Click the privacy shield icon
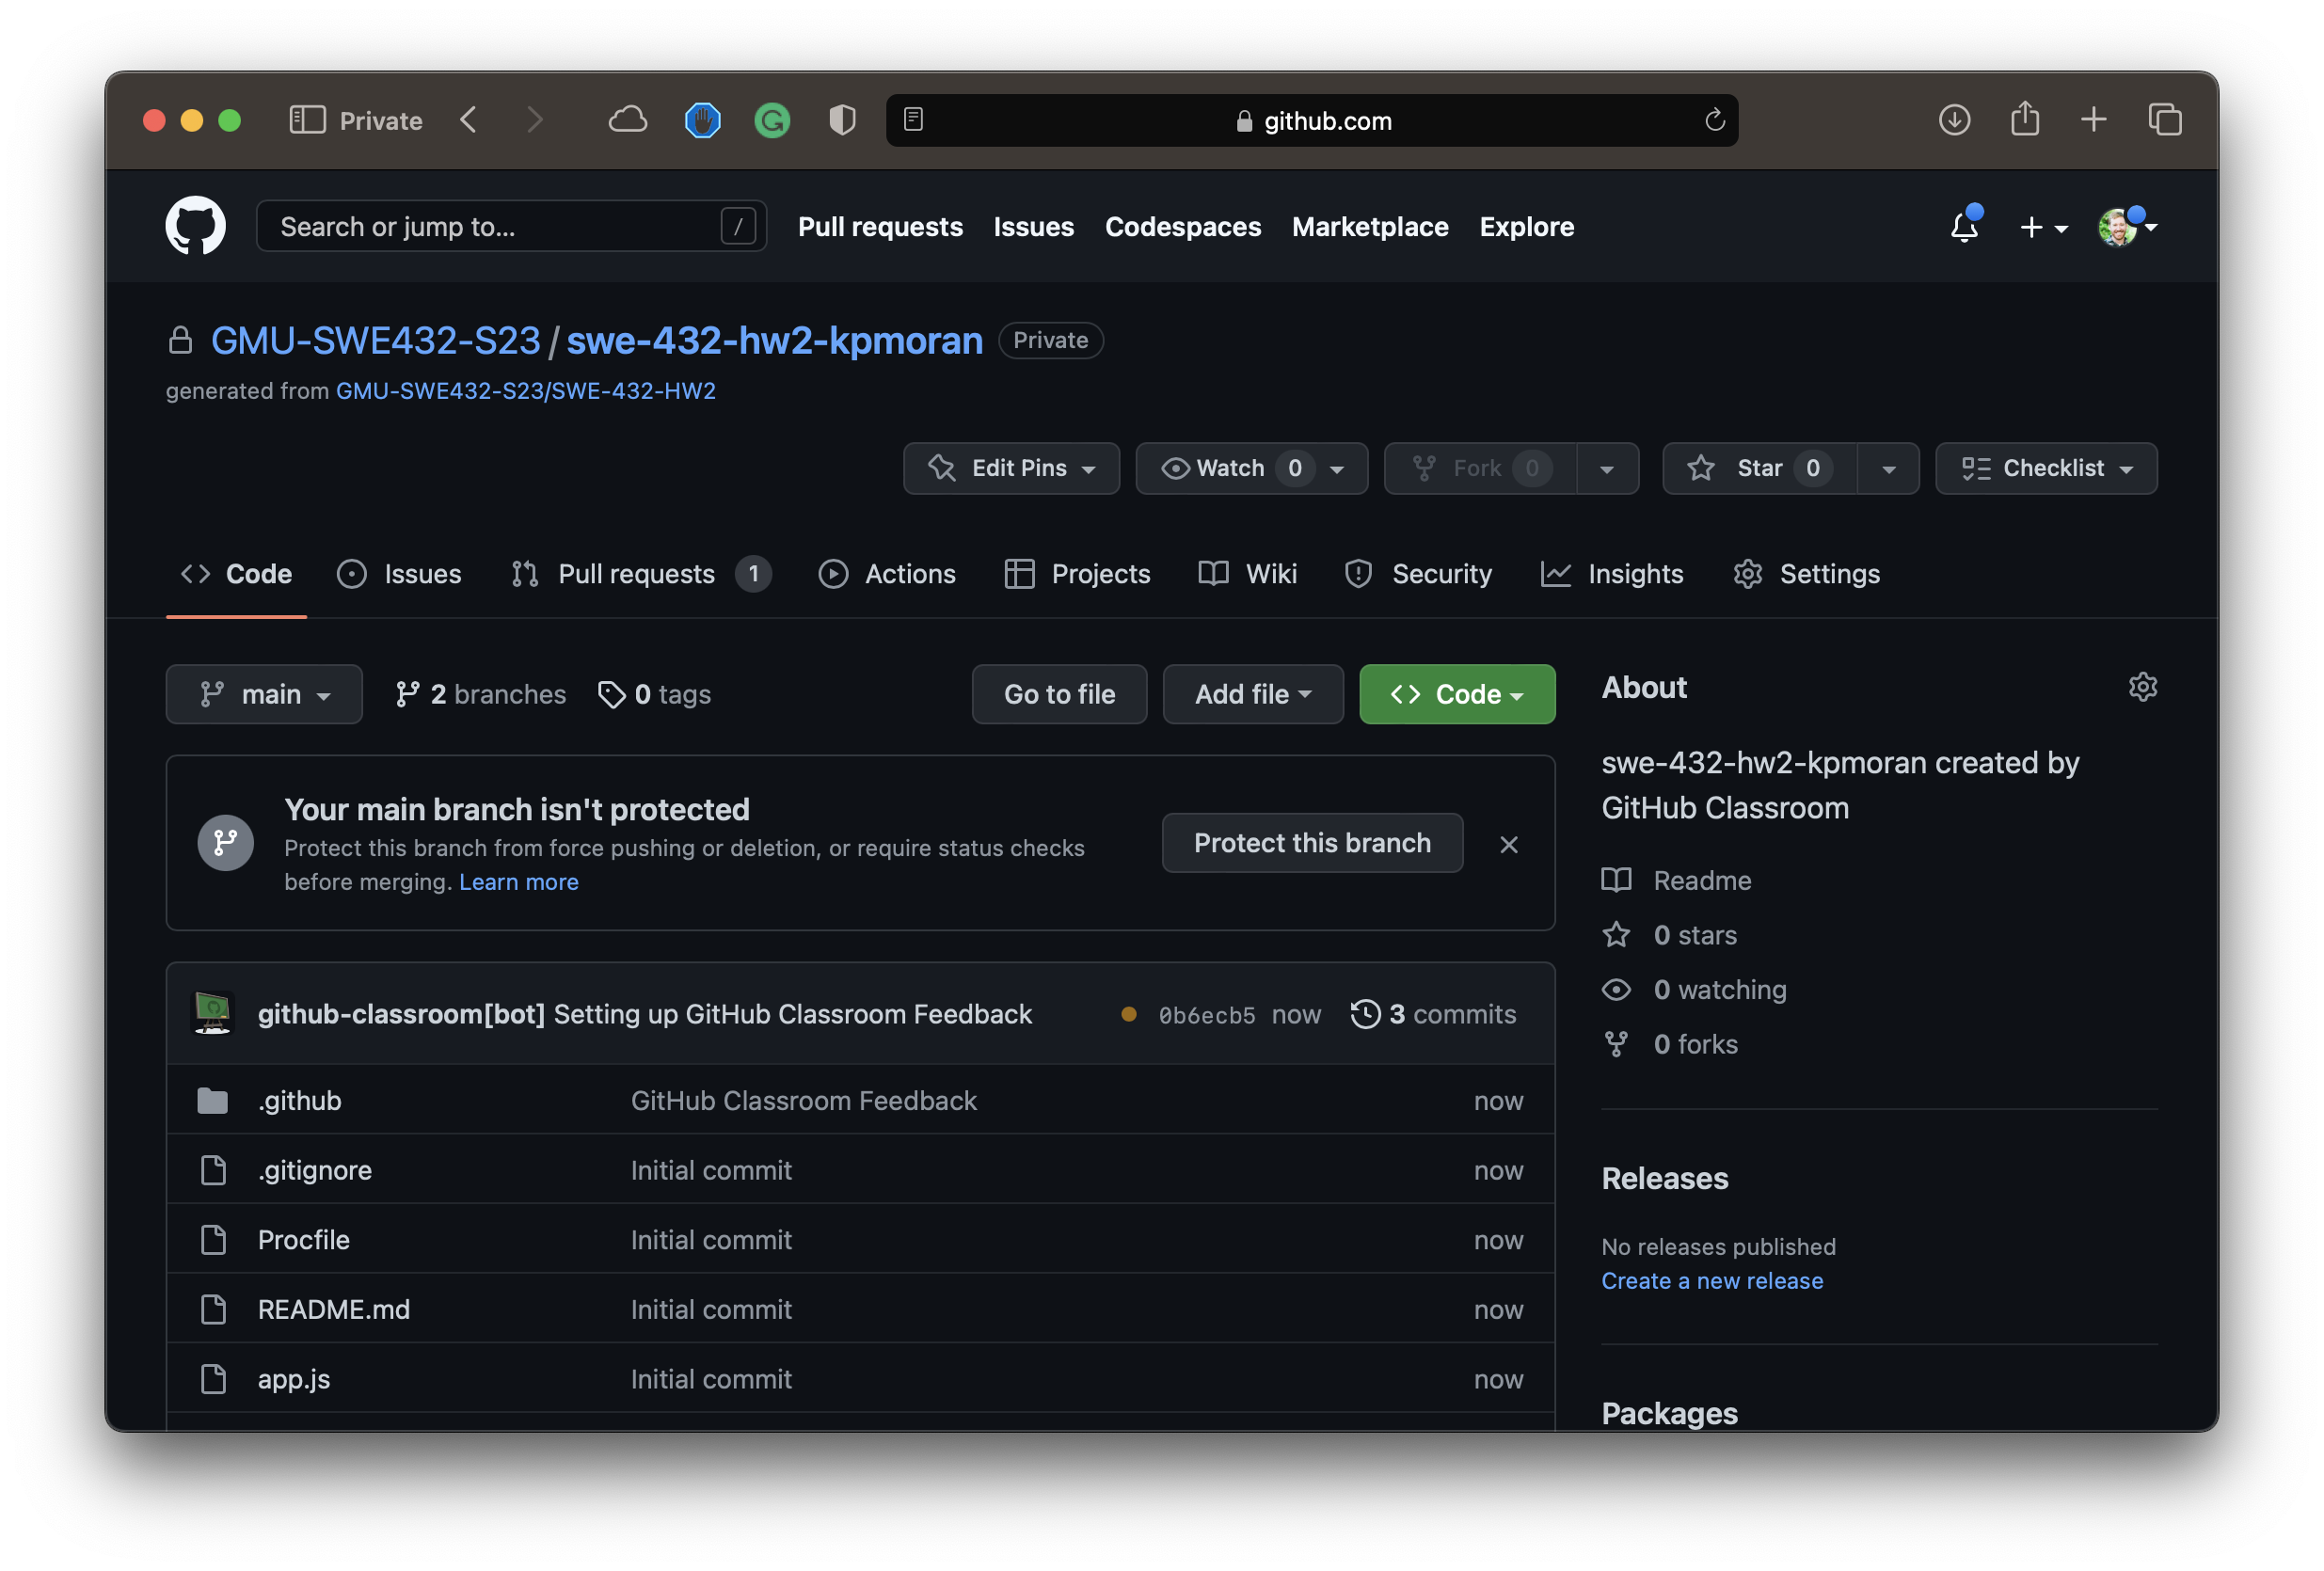Viewport: 2324px width, 1571px height. (842, 120)
